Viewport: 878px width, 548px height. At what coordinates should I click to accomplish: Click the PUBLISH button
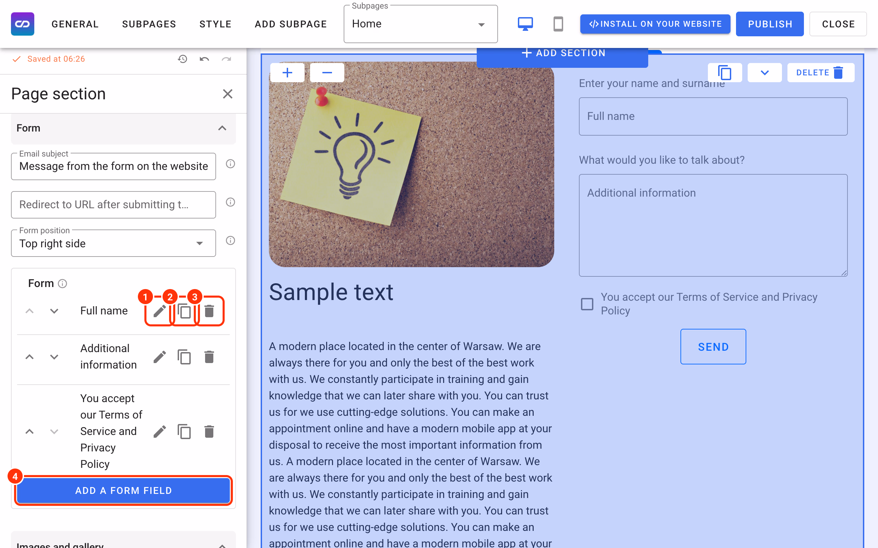(770, 24)
